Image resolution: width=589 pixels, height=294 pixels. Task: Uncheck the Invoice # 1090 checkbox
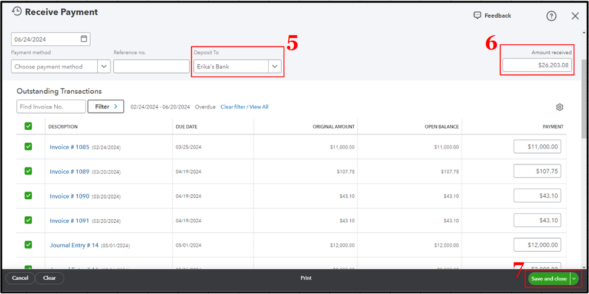point(28,196)
